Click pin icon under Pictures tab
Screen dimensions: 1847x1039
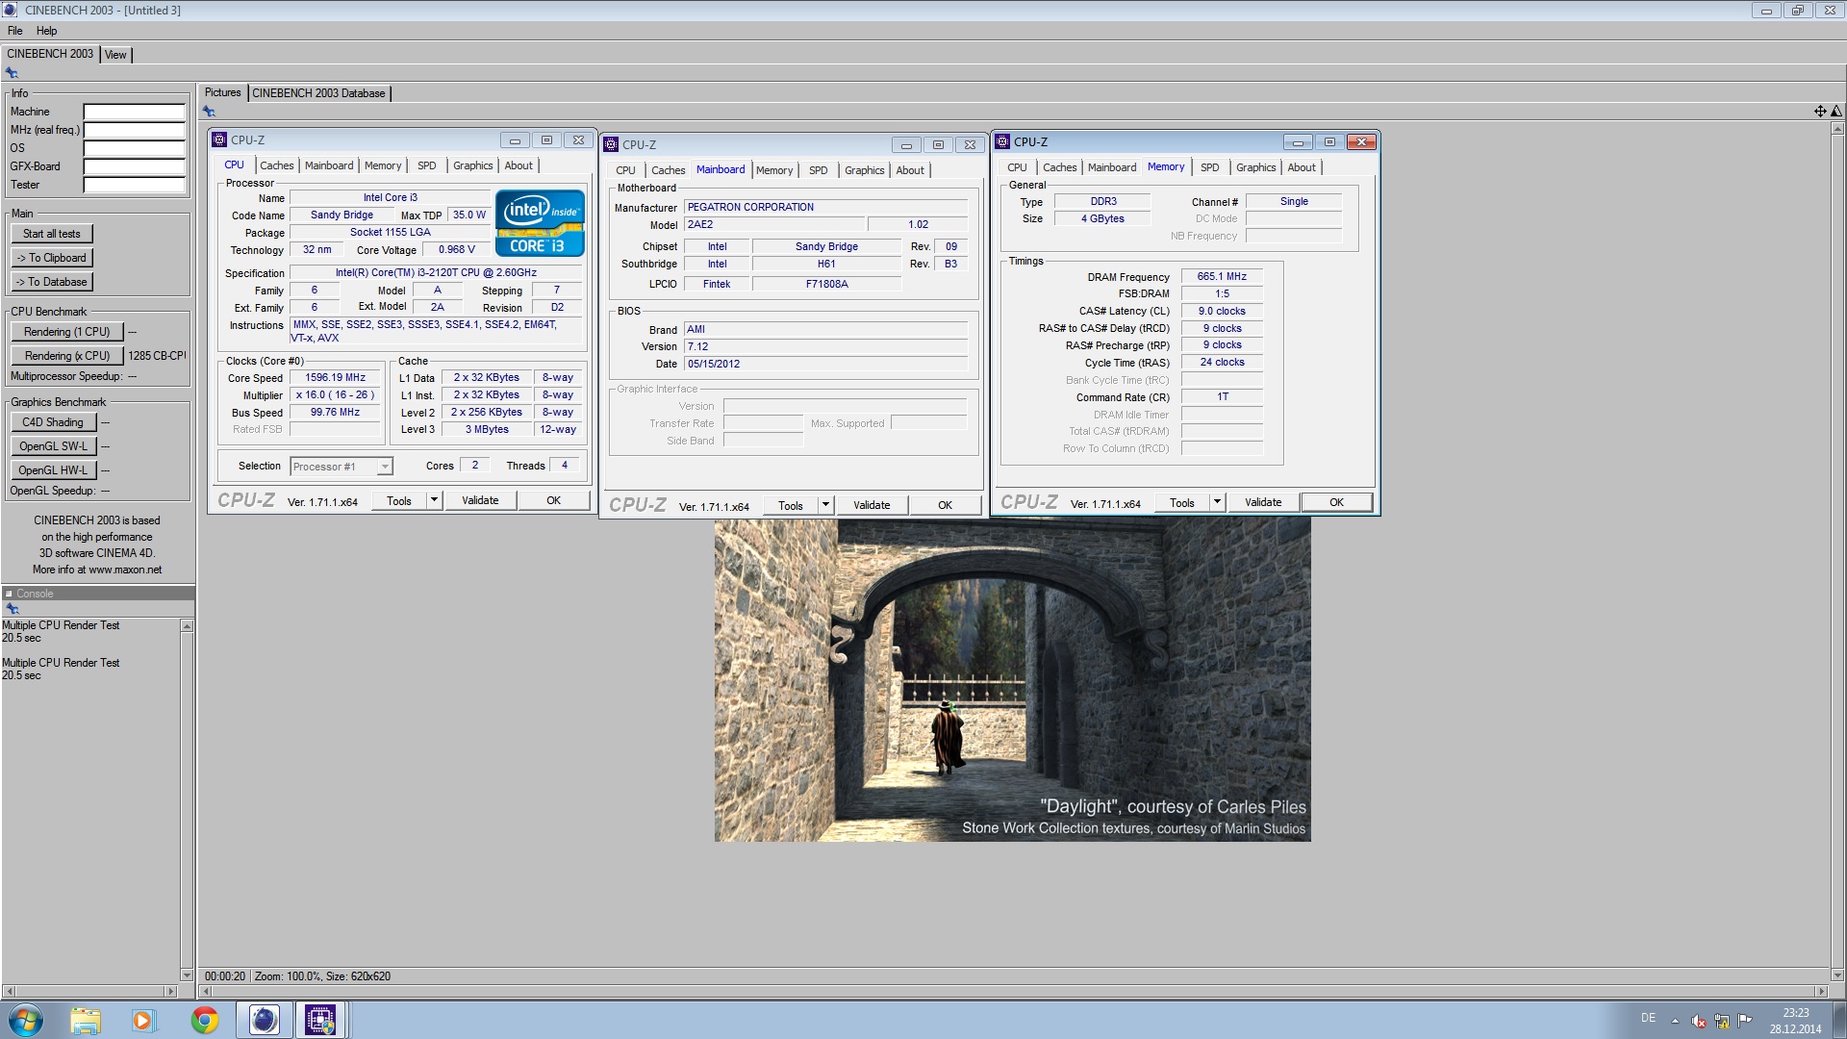(x=209, y=112)
